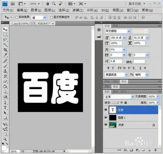Select the Pen tool
This screenshot has height=154, width=163.
pyautogui.click(x=5, y=102)
